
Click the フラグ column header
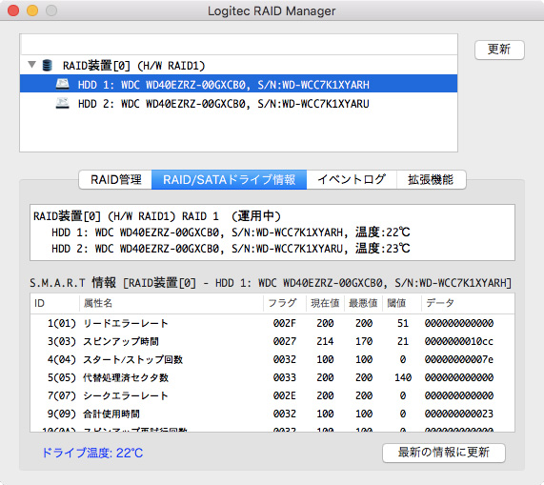coord(285,303)
